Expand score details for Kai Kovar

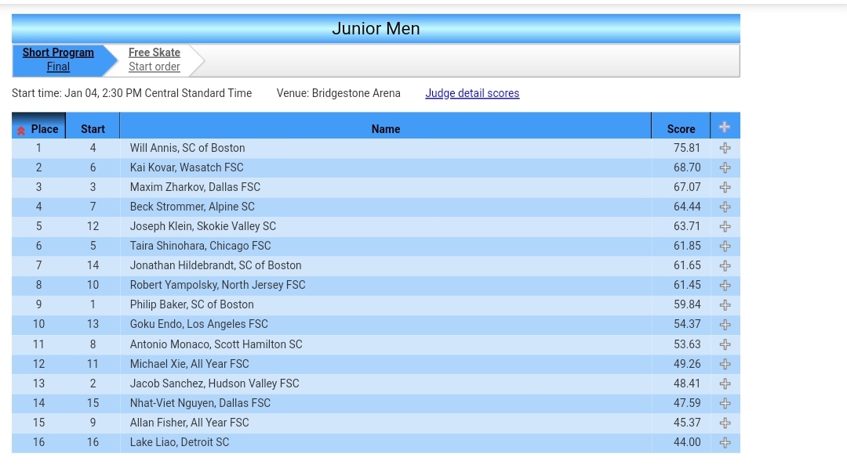[x=725, y=167]
